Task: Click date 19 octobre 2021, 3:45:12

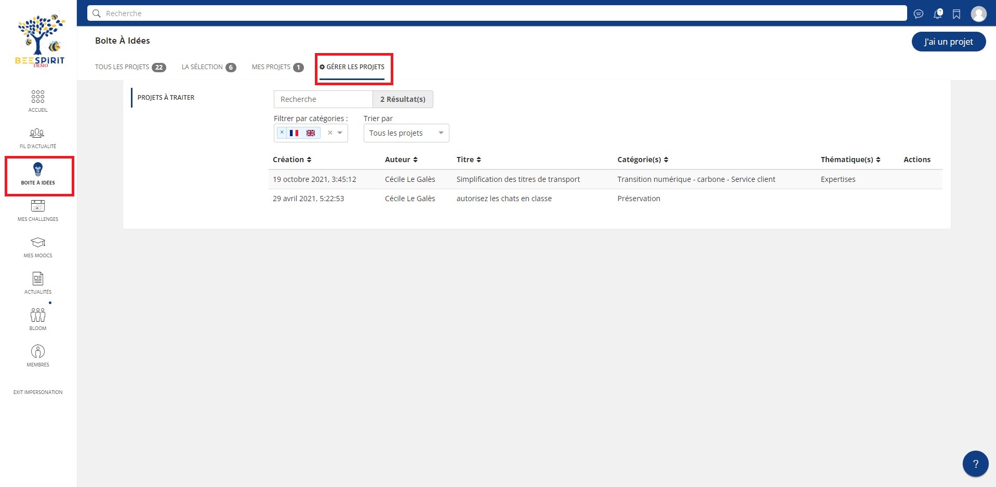Action: [x=314, y=179]
